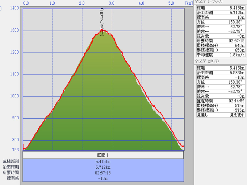The height and width of the screenshot is (185, 247).
Task: Click the track 所要時間 value in the right panel
Action: pyautogui.click(x=236, y=41)
